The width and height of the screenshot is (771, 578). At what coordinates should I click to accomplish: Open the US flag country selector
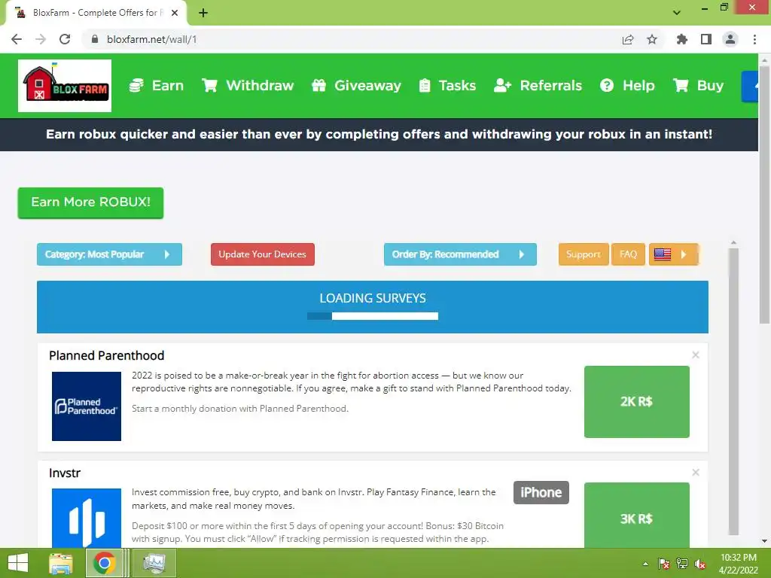coord(674,254)
